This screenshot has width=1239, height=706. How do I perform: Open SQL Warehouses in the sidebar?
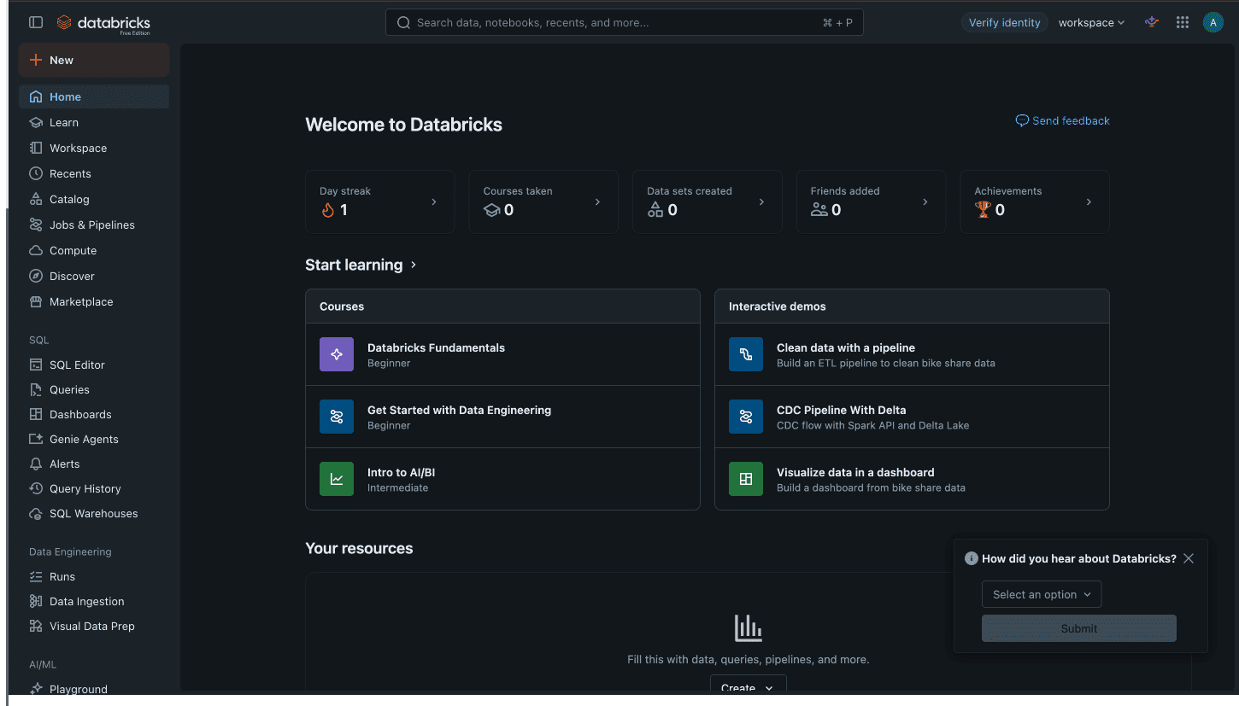coord(94,513)
